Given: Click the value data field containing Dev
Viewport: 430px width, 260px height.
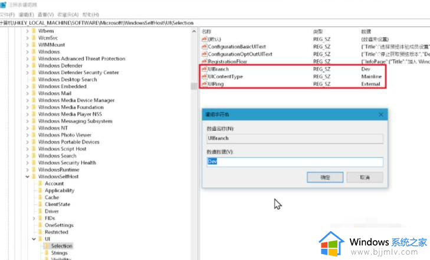Looking at the screenshot, I should tap(295, 162).
